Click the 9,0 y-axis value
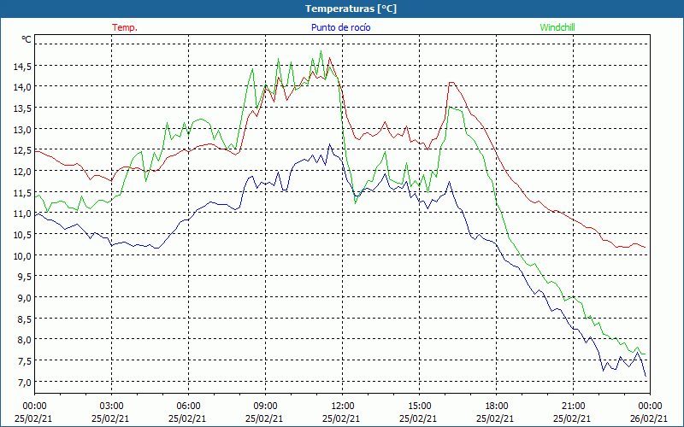This screenshot has width=684, height=427. [x=24, y=297]
